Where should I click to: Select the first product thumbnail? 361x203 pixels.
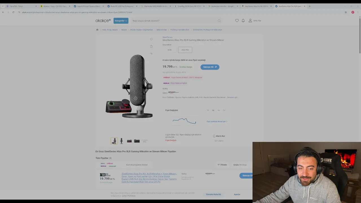click(x=114, y=141)
